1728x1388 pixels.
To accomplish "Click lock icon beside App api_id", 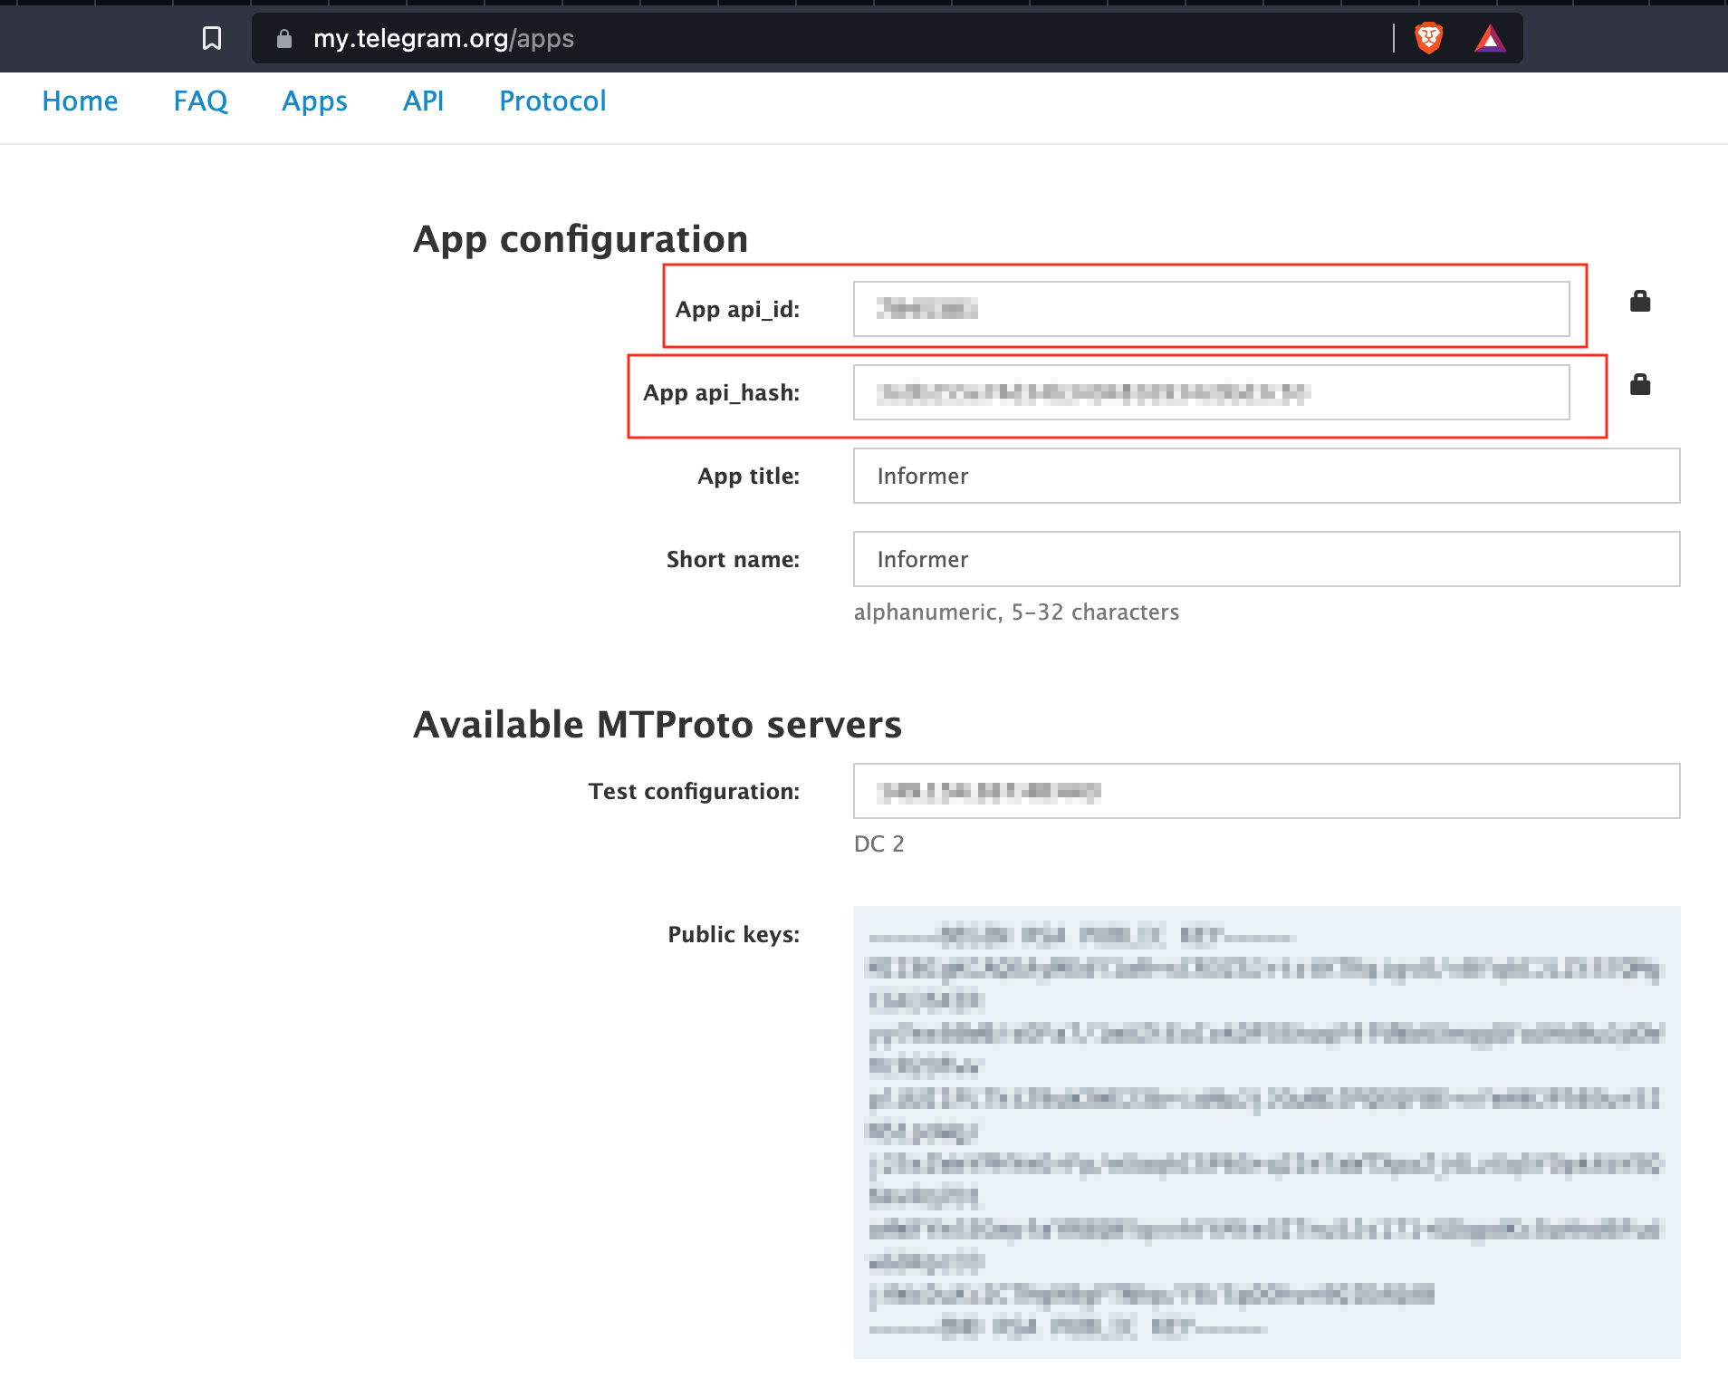I will 1640,301.
